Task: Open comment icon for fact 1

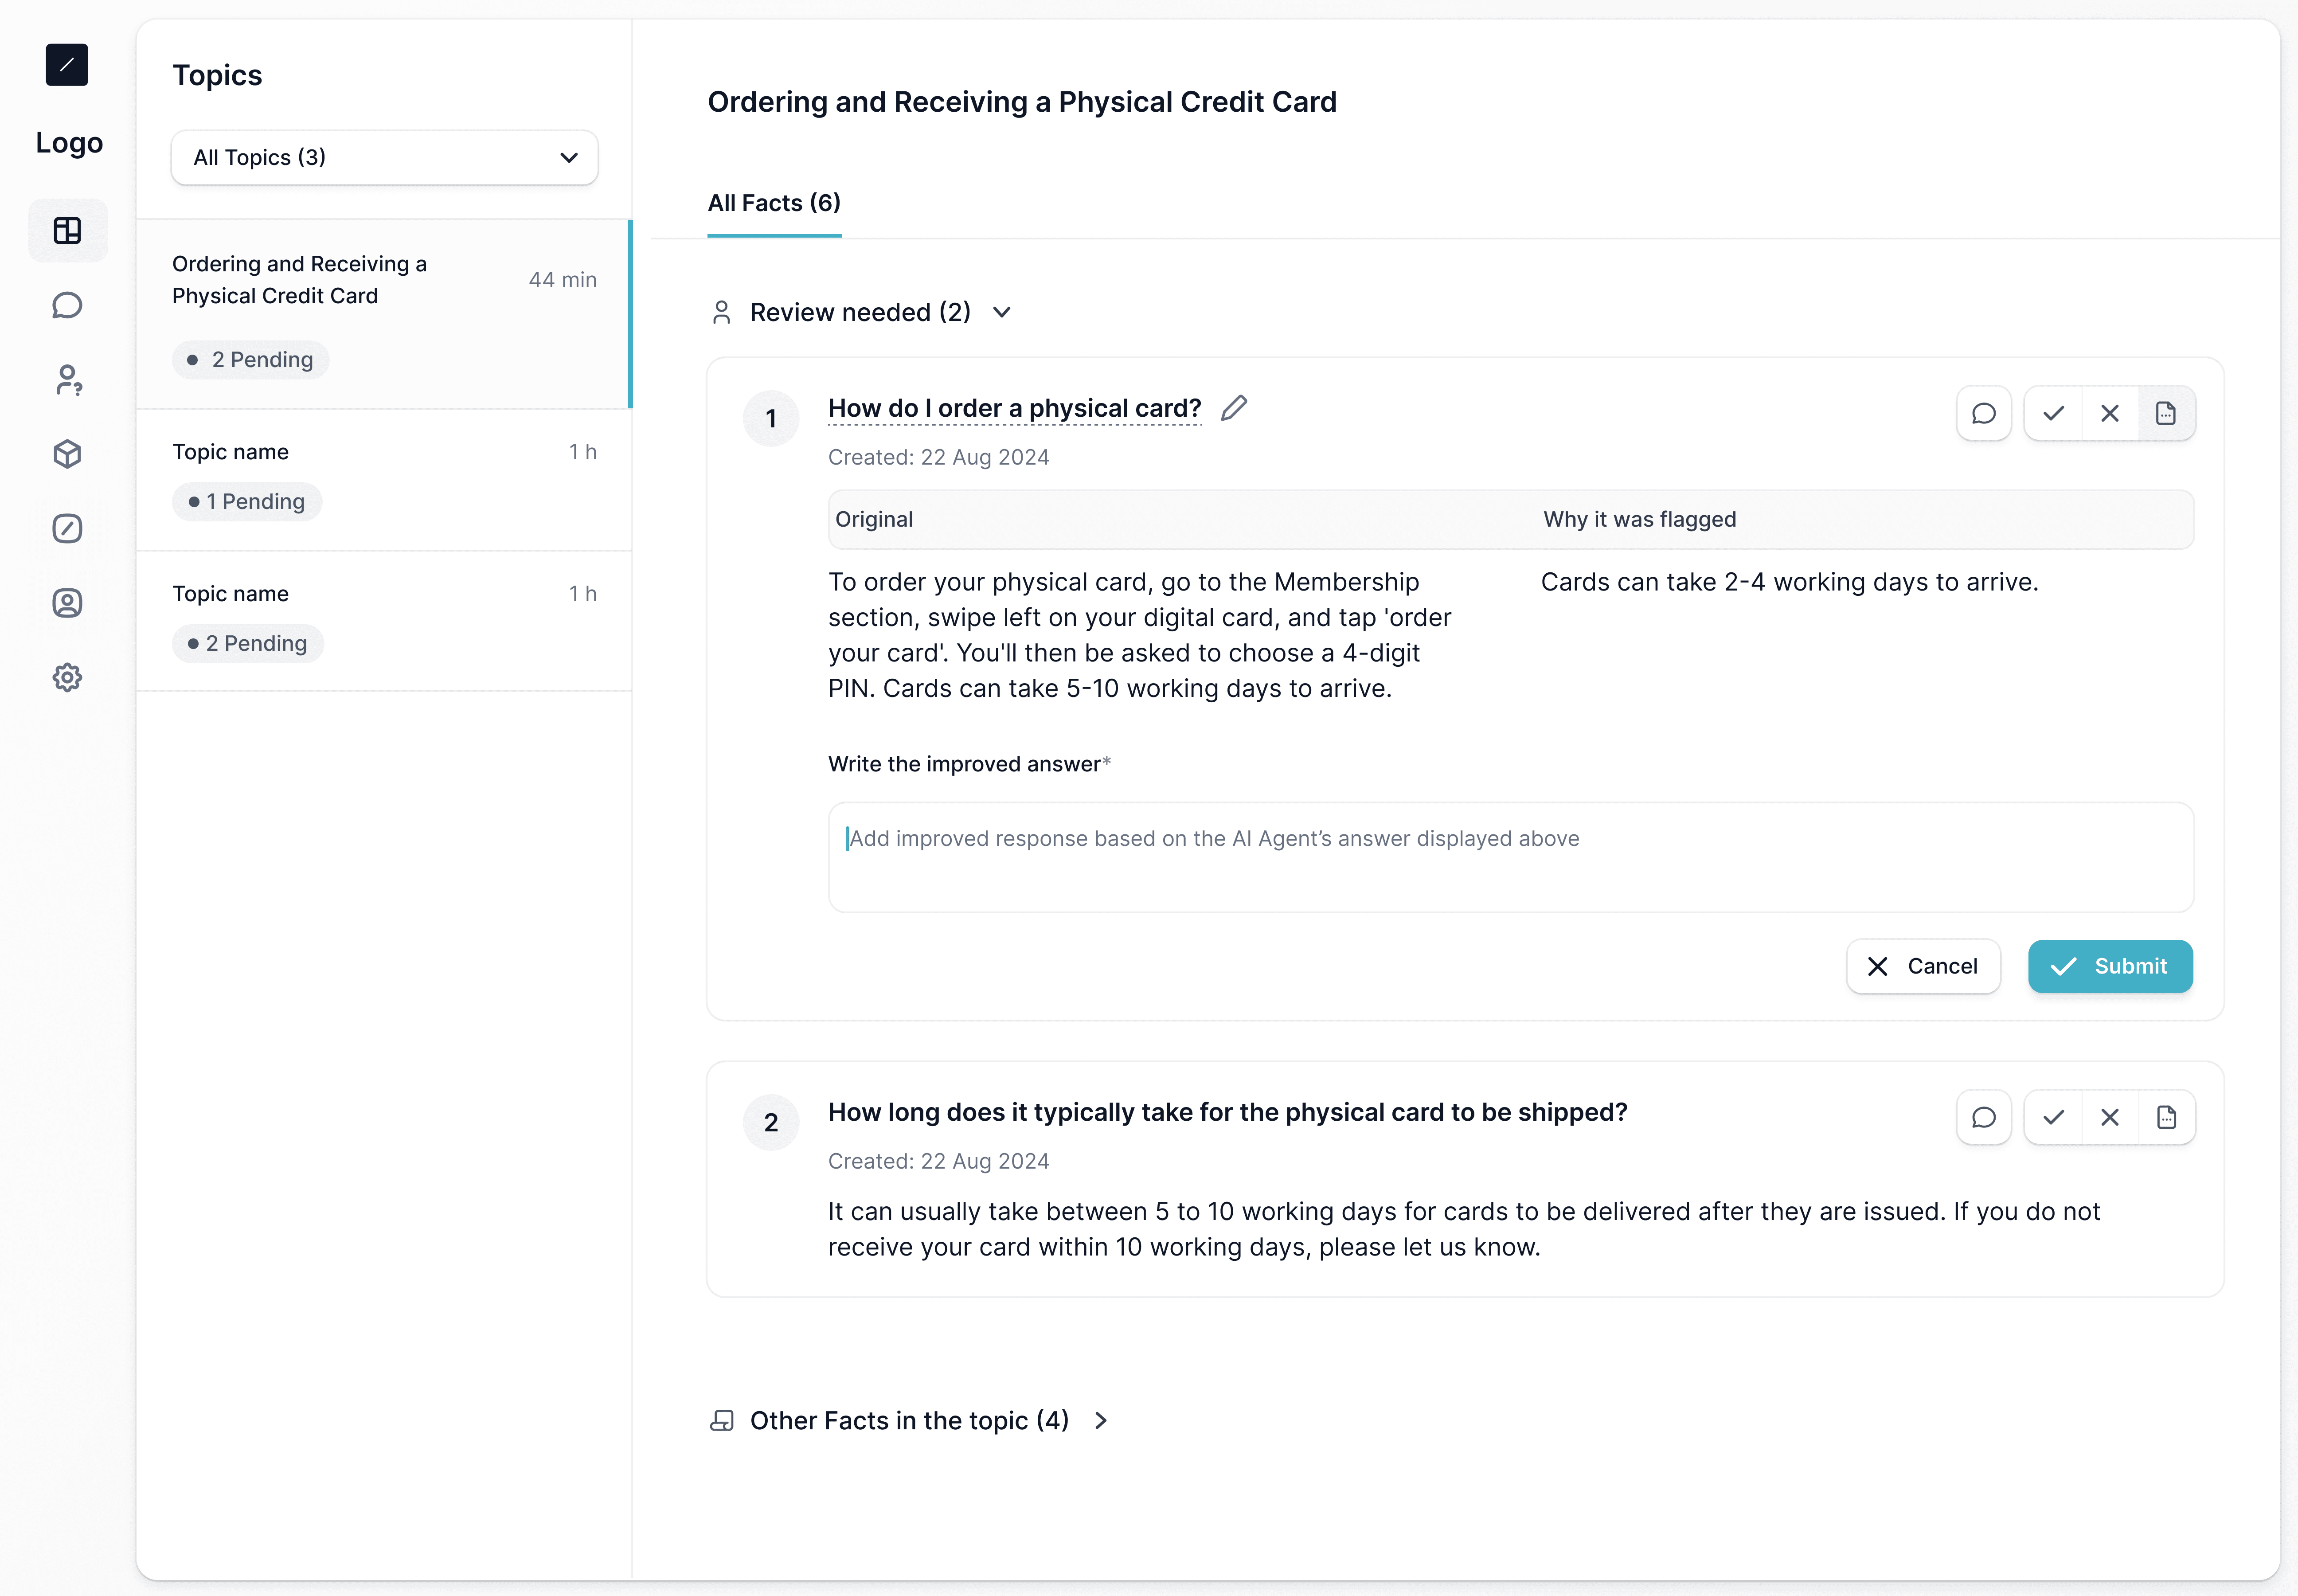Action: tap(1983, 414)
